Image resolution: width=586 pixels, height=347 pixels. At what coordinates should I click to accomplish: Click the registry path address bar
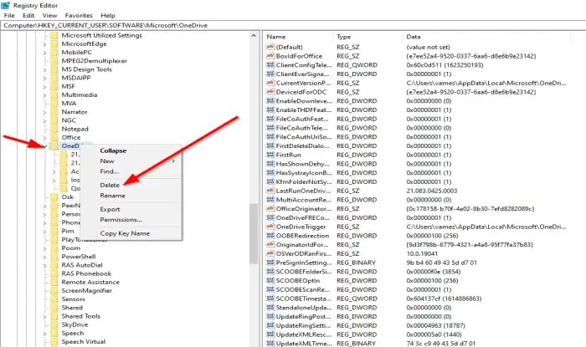click(293, 25)
